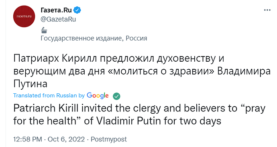Click the words Патриарх Кирилл in tweet
This screenshot has height=147, width=277.
point(55,59)
